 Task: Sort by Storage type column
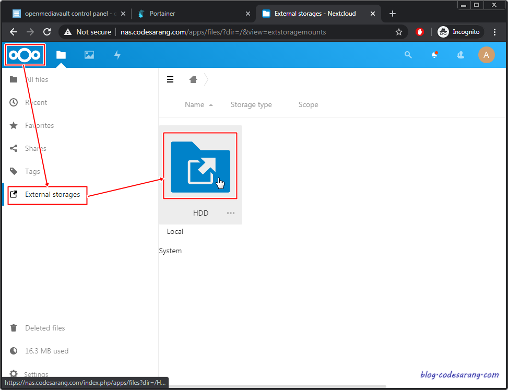coord(251,104)
